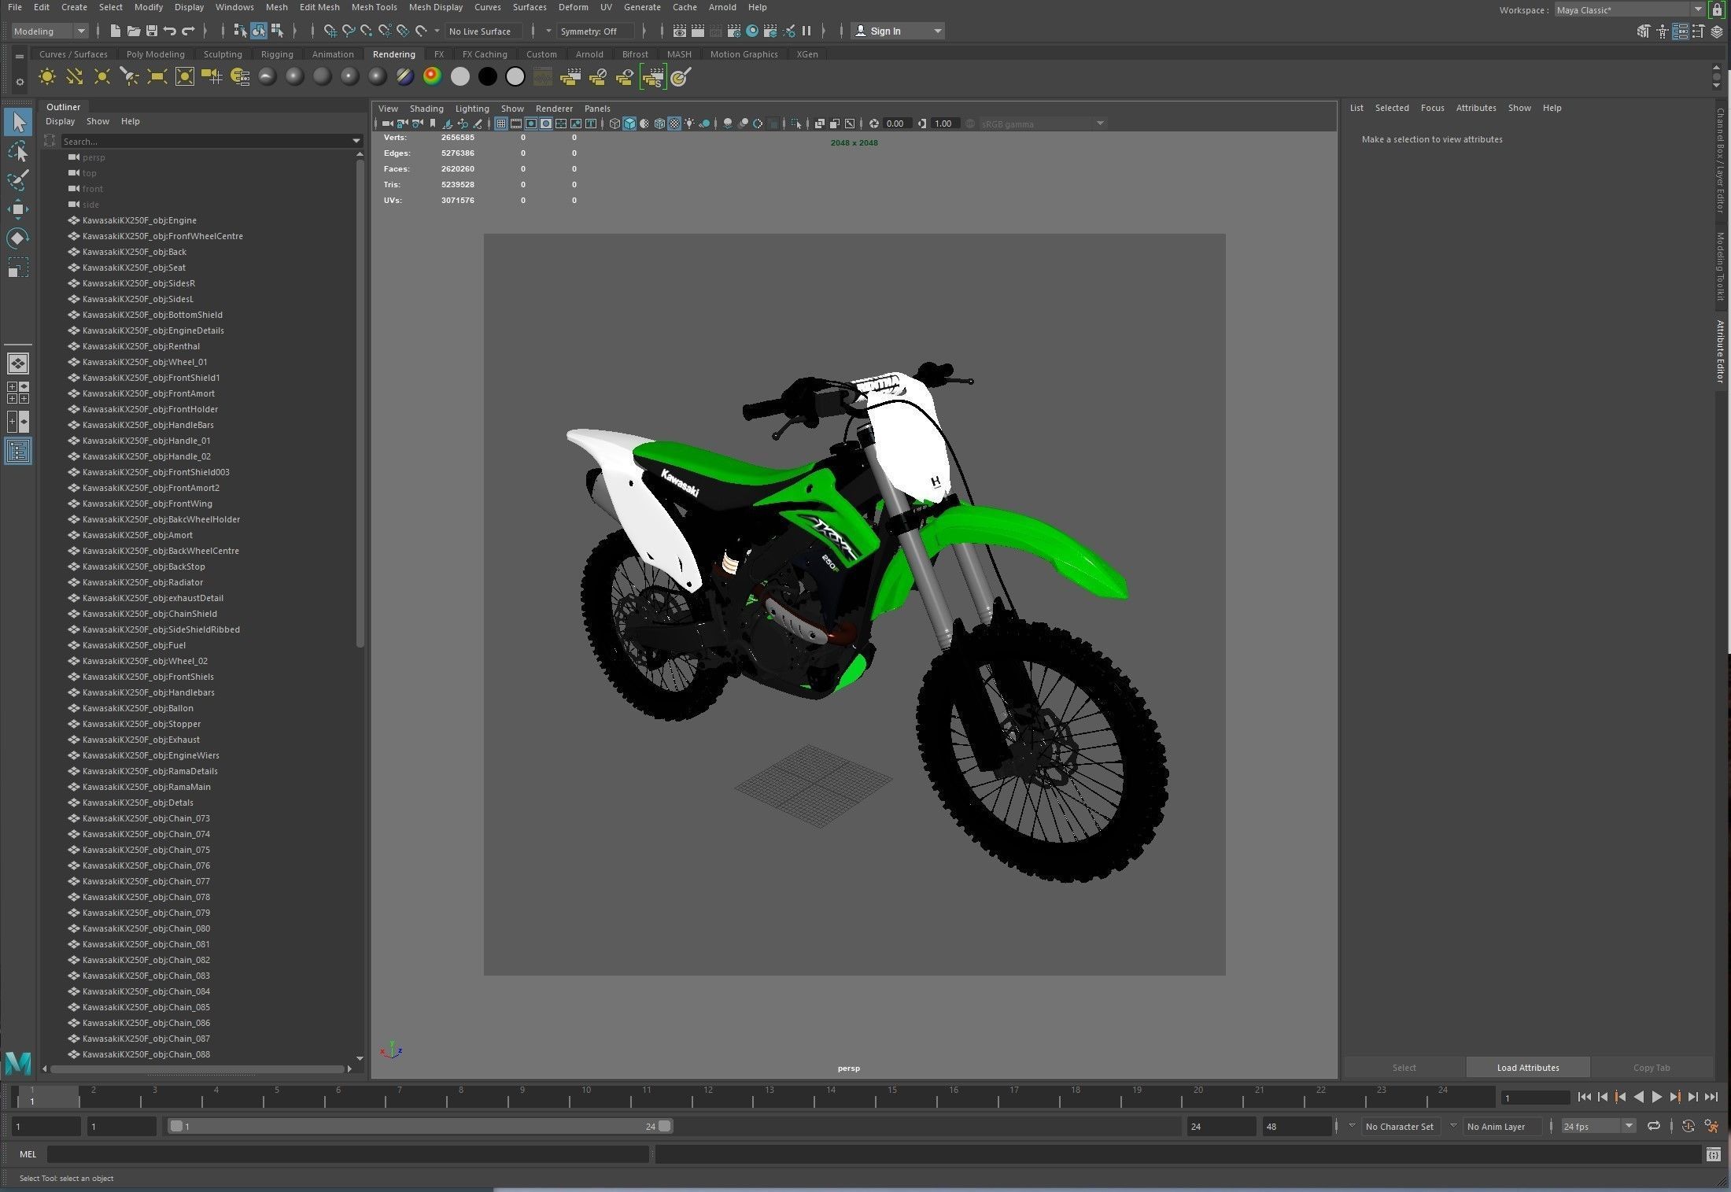Select the Move tool in the toolbox
The width and height of the screenshot is (1731, 1192).
(18, 209)
